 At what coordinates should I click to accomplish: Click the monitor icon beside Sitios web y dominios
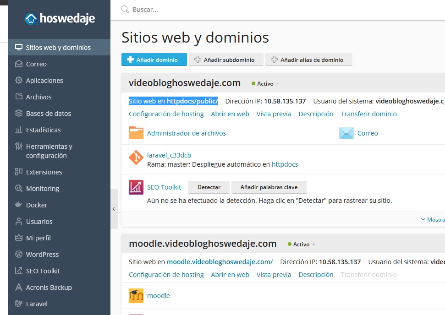pos(19,47)
